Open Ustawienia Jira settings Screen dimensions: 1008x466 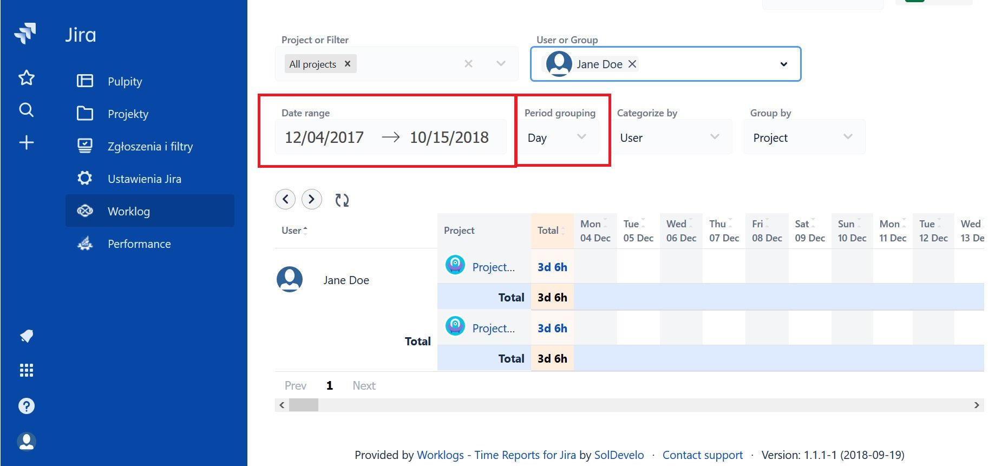[150, 179]
